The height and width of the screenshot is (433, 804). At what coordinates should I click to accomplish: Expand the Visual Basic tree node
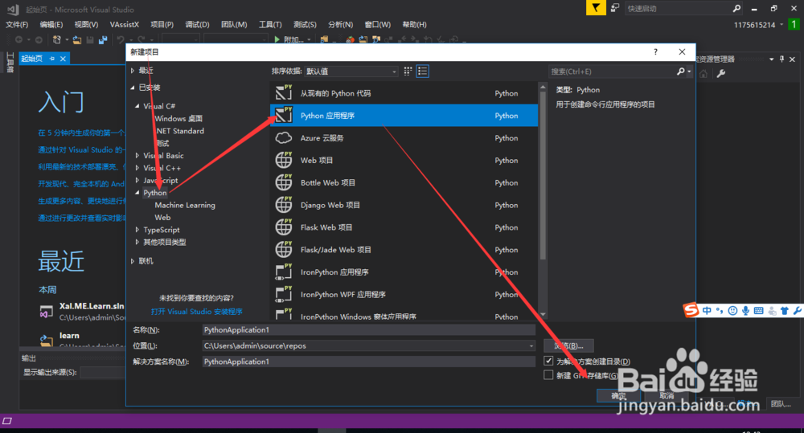(137, 155)
